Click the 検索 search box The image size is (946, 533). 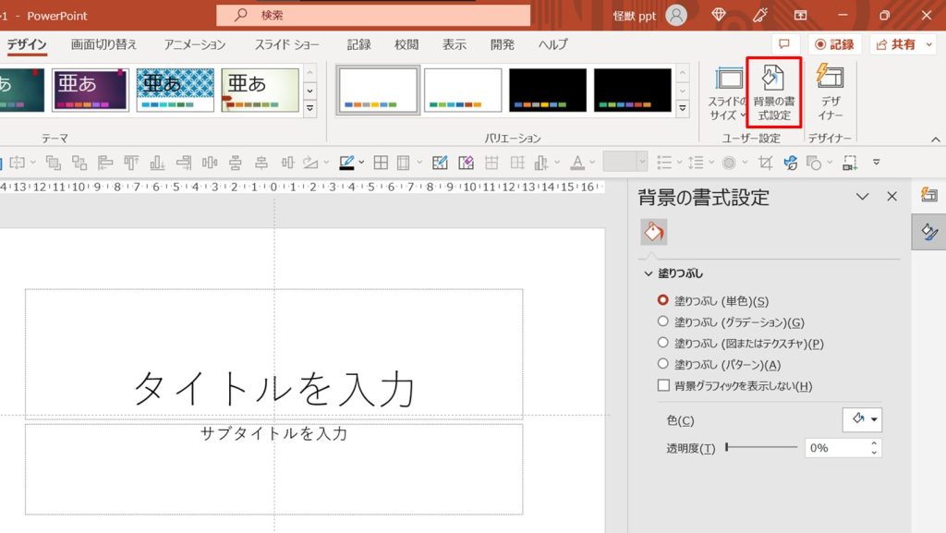[x=373, y=15]
